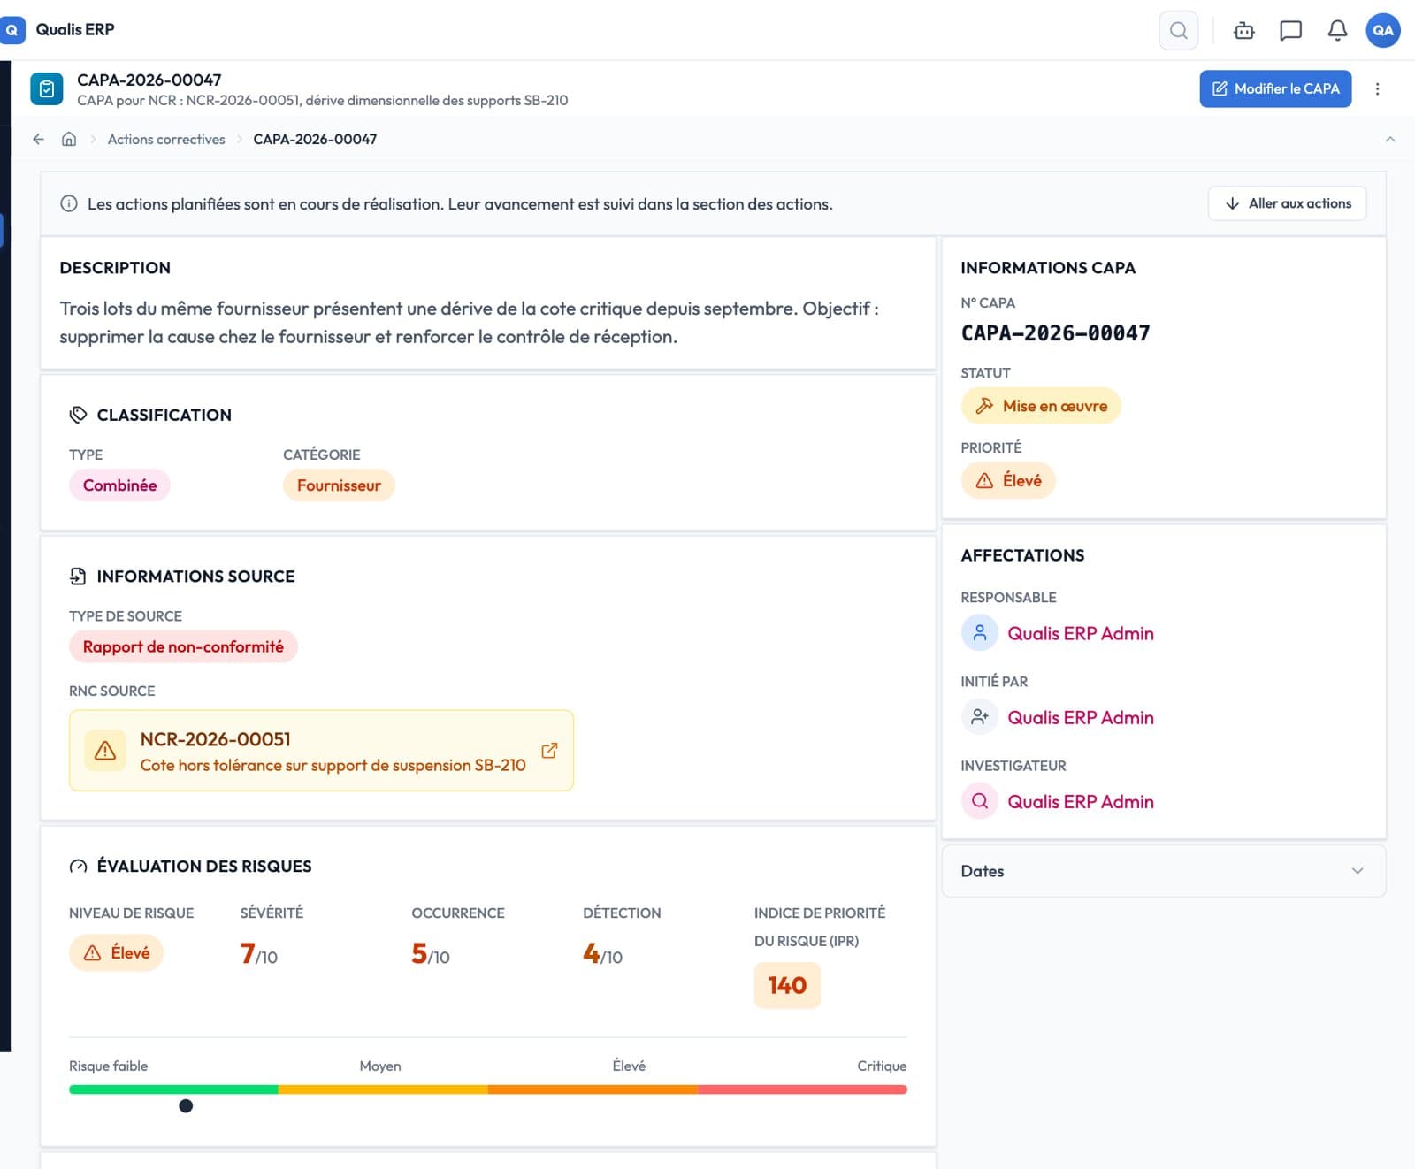Click the occurrence score 5/10
The width and height of the screenshot is (1415, 1169).
point(431,953)
